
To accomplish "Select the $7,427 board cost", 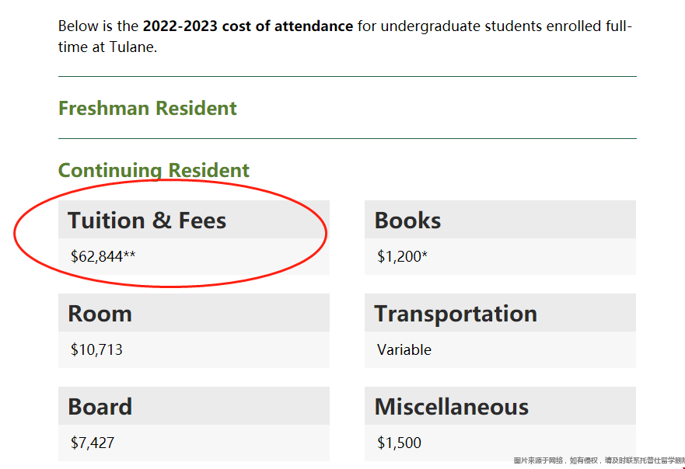I will point(93,443).
